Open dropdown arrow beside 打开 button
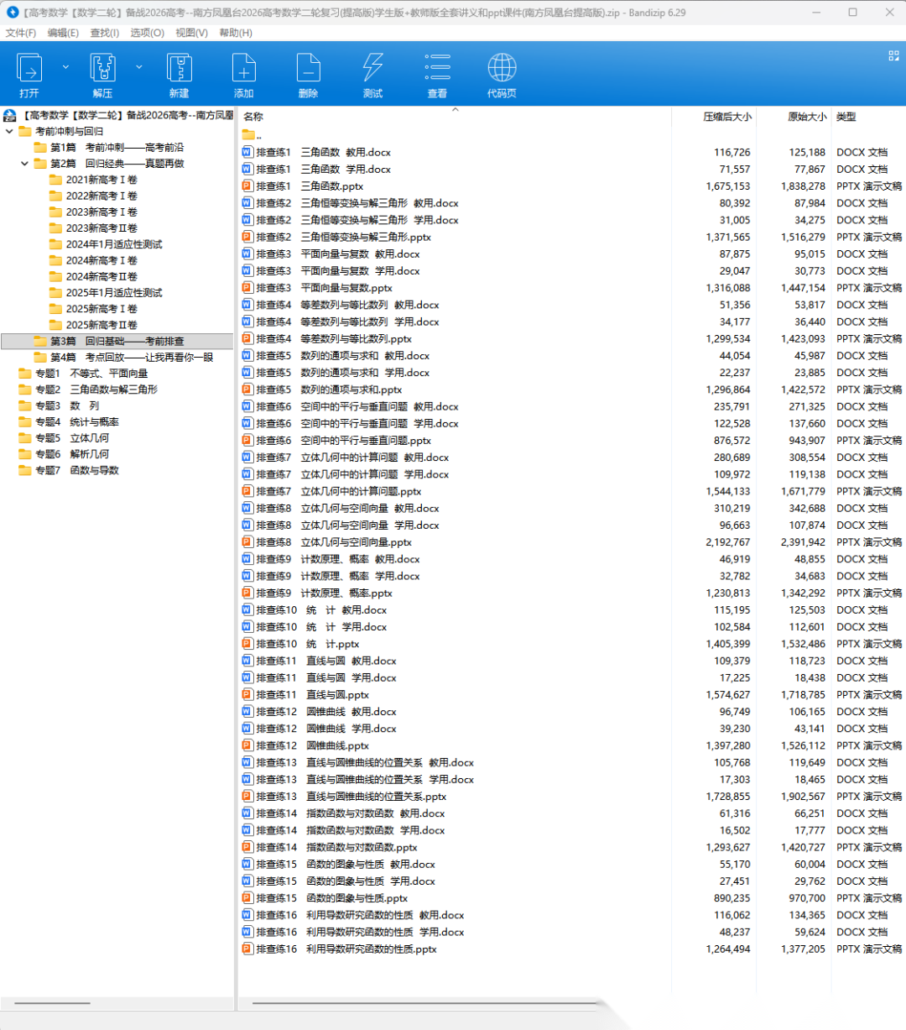The image size is (906, 1030). point(65,66)
